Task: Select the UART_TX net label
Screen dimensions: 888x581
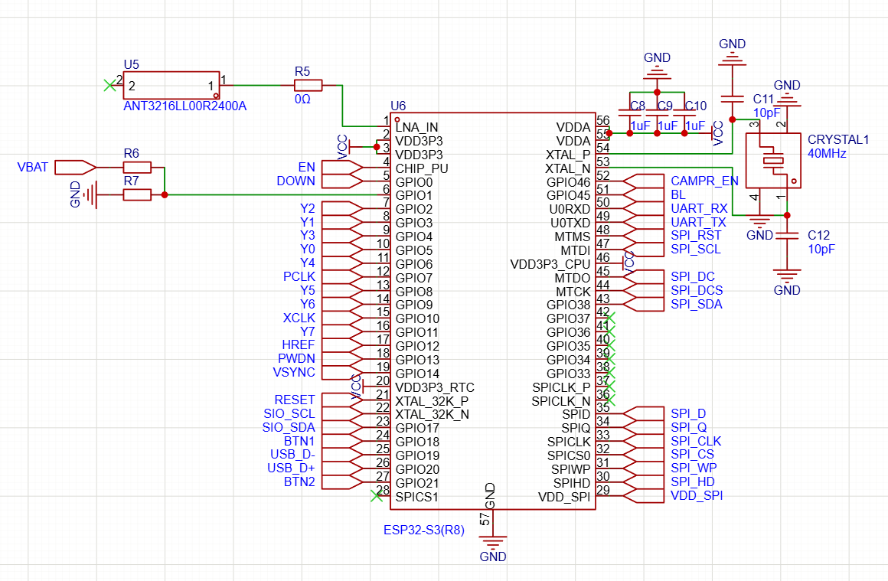Action: pyautogui.click(x=699, y=222)
